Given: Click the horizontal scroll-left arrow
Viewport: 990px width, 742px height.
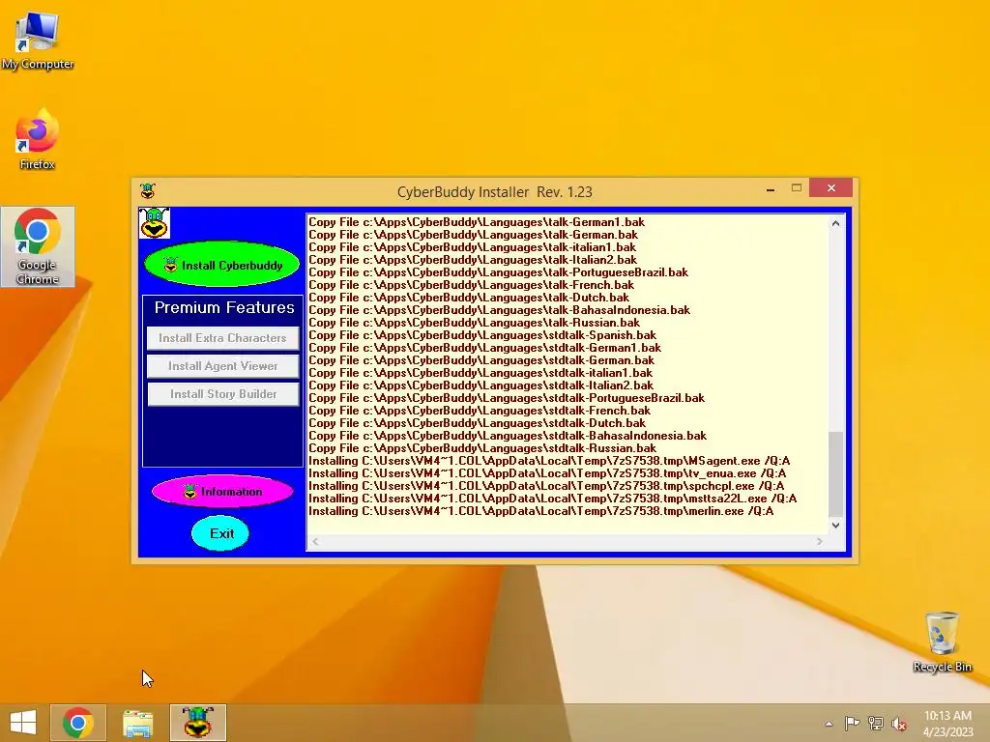Looking at the screenshot, I should 315,541.
